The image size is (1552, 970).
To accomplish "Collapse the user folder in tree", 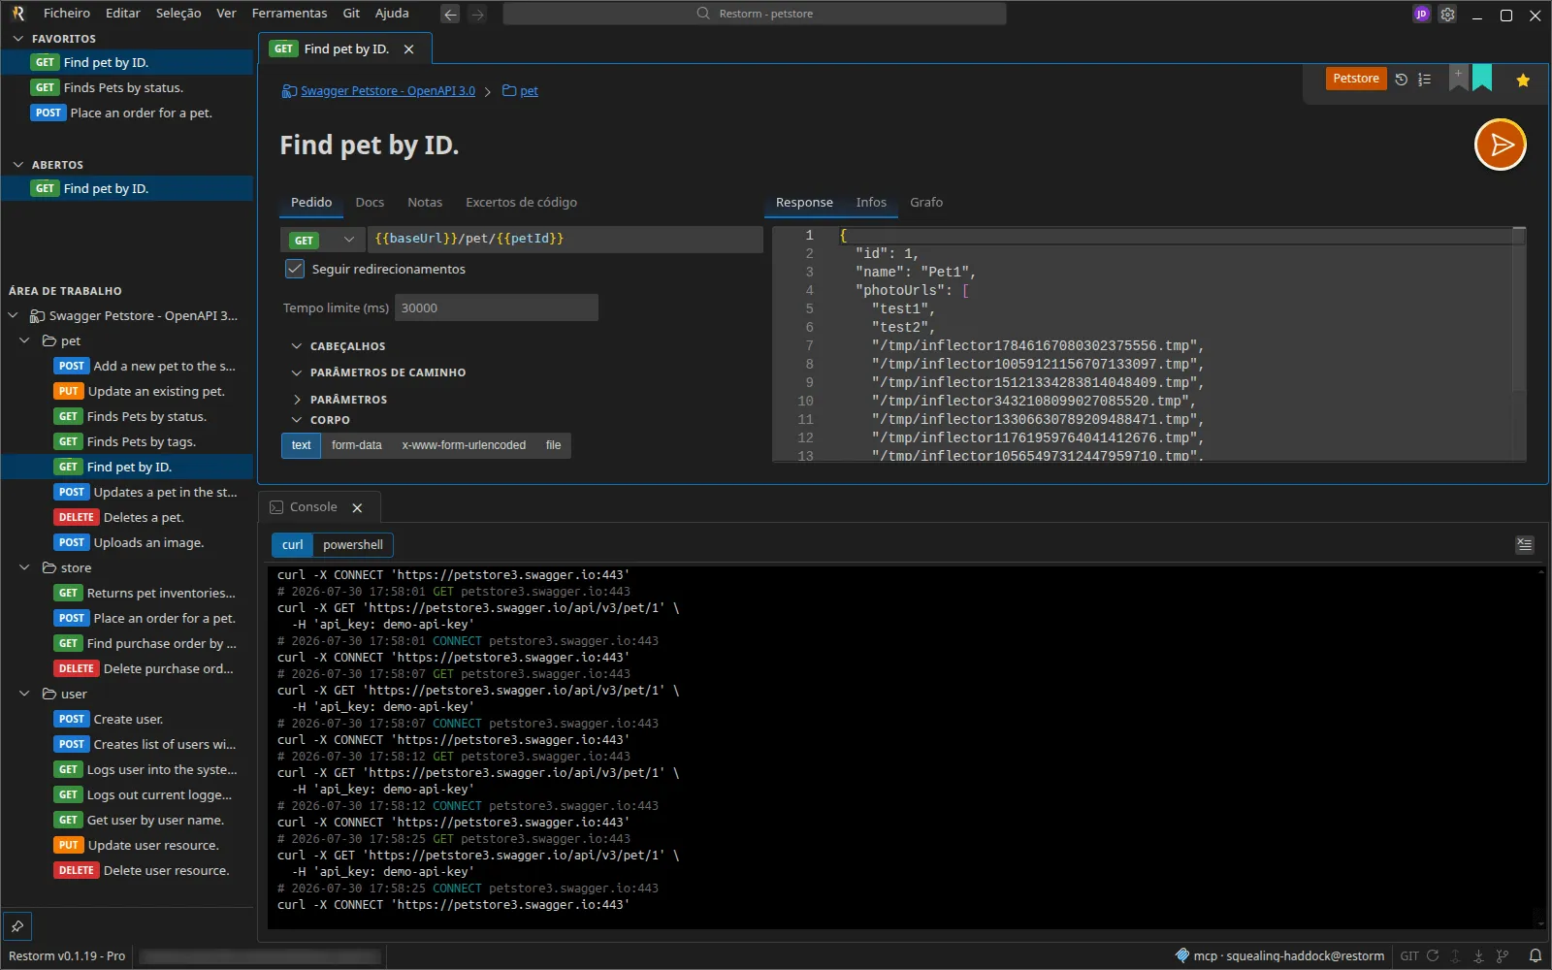I will (x=24, y=694).
